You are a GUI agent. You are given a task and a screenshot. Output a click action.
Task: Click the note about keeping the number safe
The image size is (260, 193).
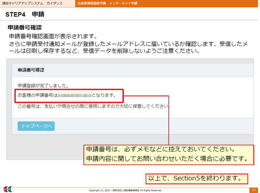tap(94, 106)
